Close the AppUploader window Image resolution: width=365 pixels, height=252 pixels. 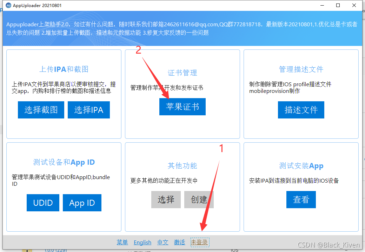[x=354, y=5]
